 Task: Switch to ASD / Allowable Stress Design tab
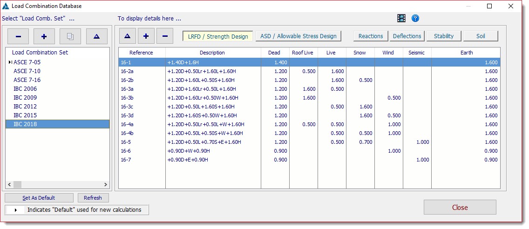pos(298,36)
